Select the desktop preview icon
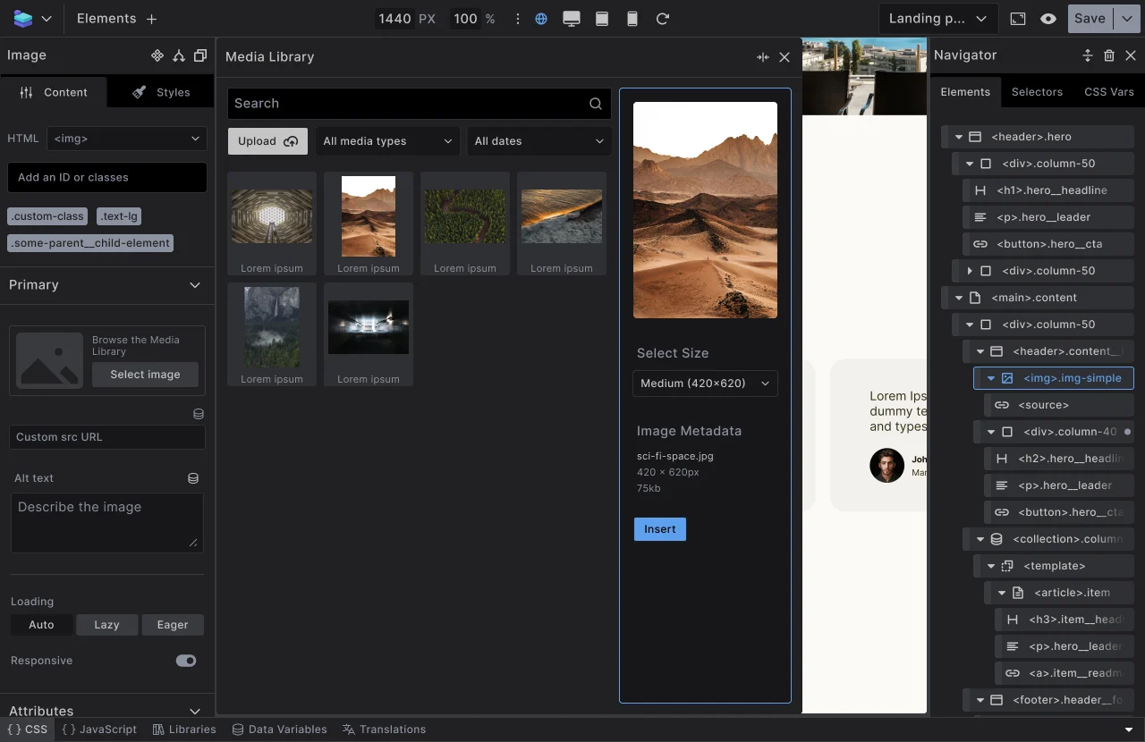The width and height of the screenshot is (1145, 742). point(572,18)
